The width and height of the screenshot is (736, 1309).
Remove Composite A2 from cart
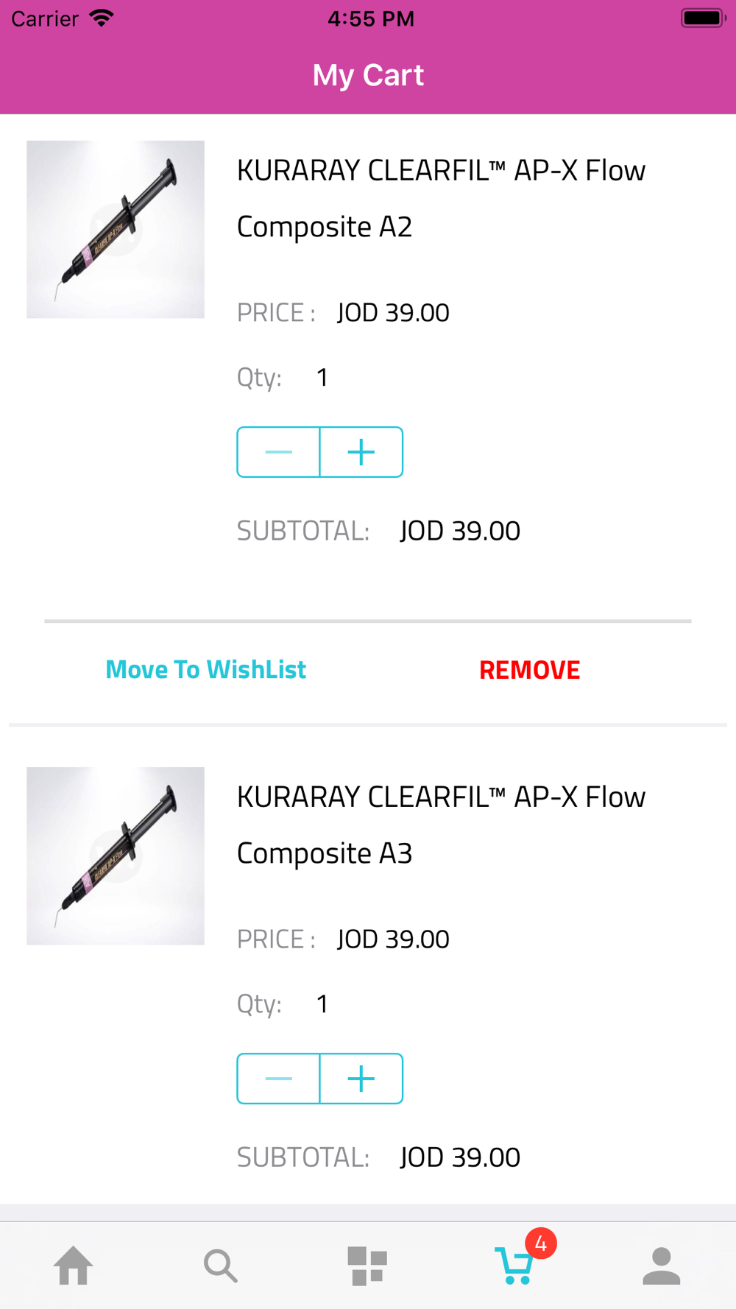[529, 670]
